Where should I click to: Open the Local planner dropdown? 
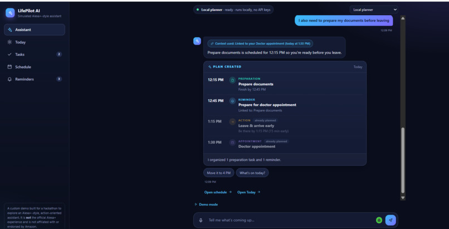point(374,9)
